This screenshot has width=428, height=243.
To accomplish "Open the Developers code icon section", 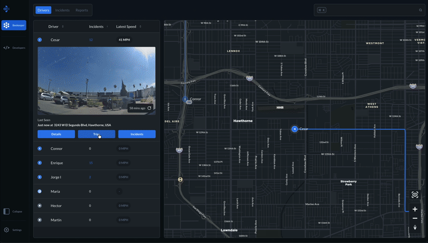I will (6, 48).
